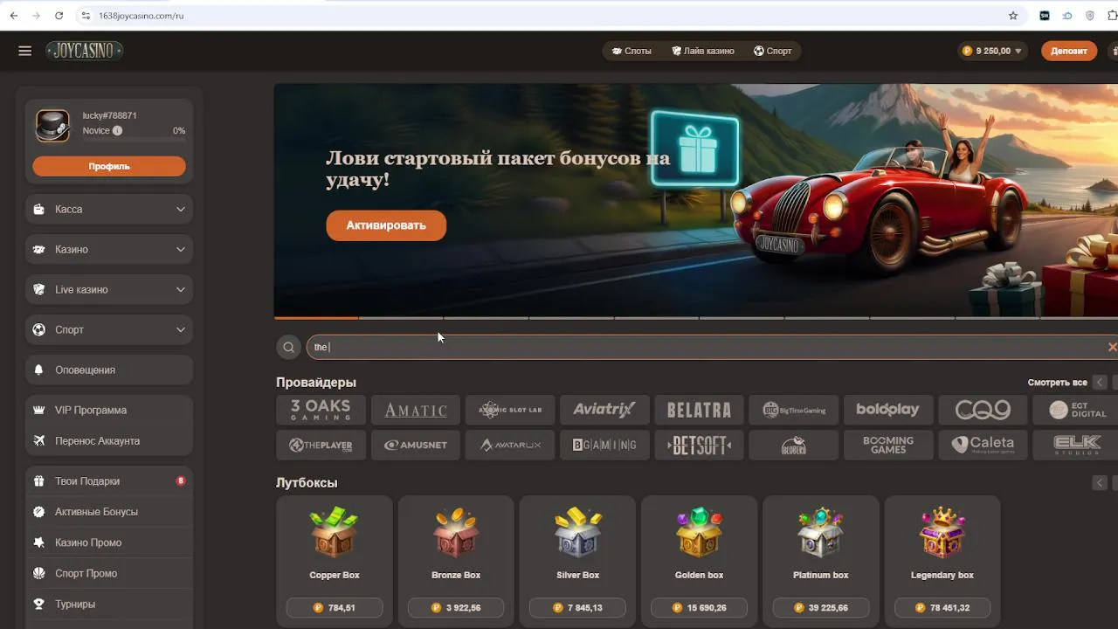Image resolution: width=1118 pixels, height=629 pixels.
Task: Open VIP Программа in sidebar
Action: click(x=109, y=411)
